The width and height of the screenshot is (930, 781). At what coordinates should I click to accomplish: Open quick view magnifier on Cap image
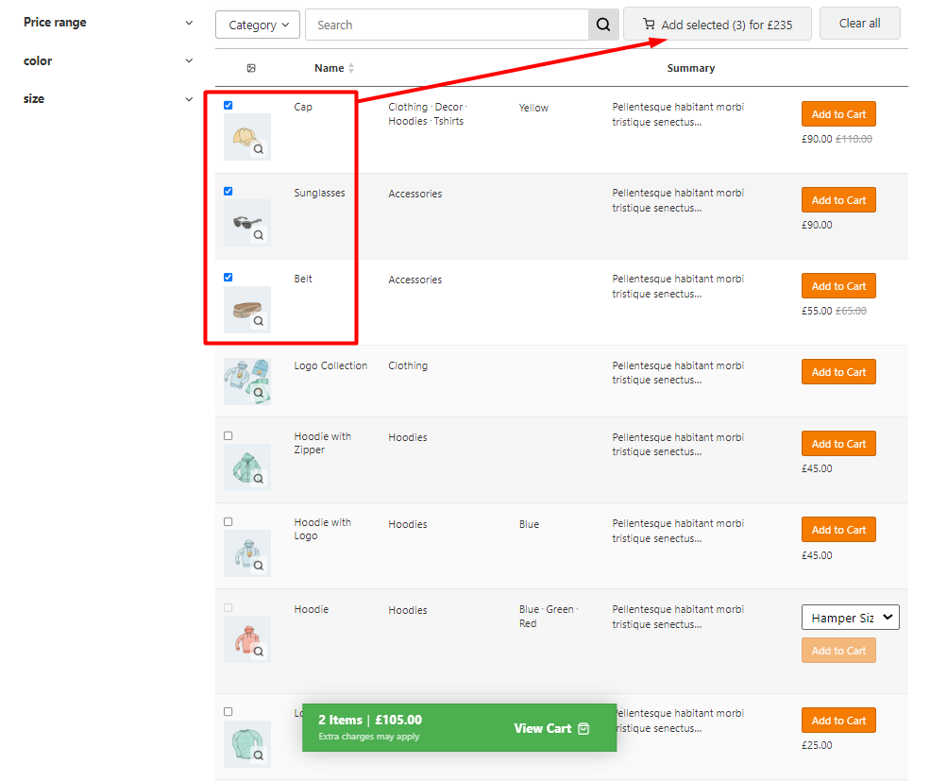pyautogui.click(x=259, y=148)
